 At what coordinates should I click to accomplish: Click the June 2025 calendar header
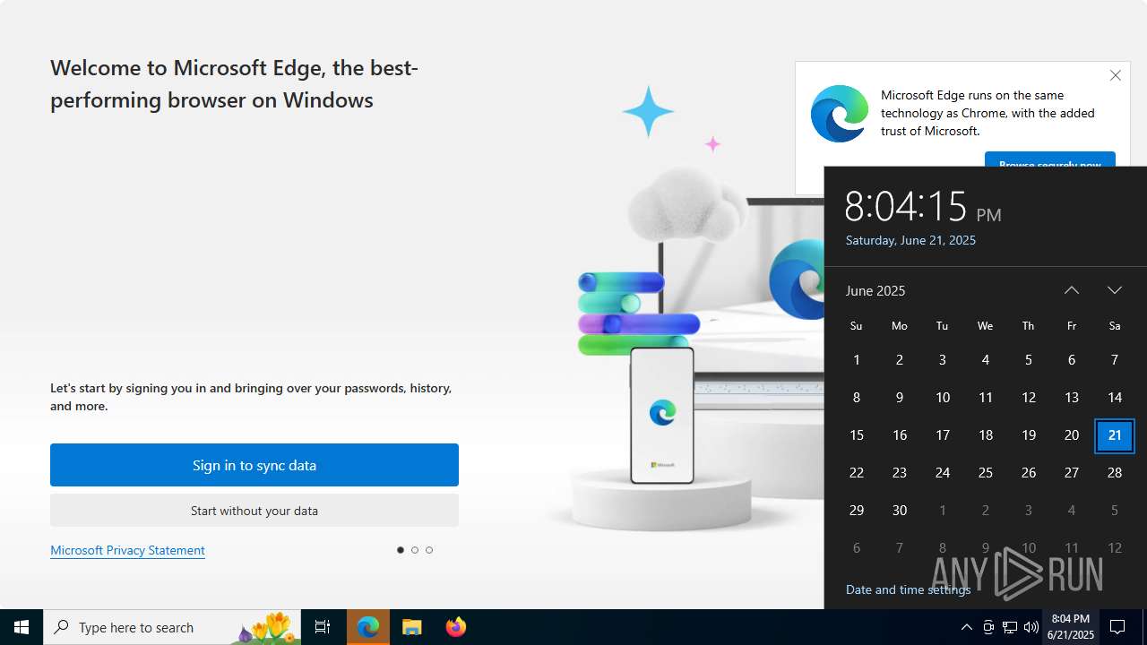click(875, 290)
